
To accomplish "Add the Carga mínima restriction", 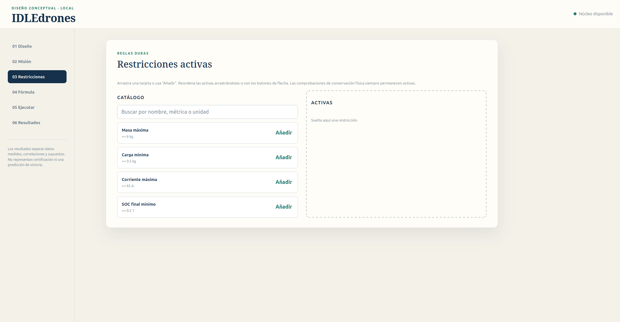I will pos(284,157).
